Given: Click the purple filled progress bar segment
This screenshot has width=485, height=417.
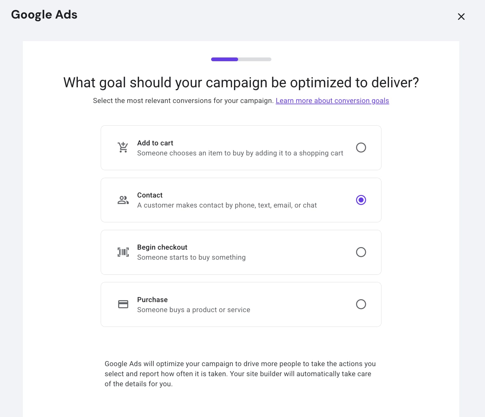Looking at the screenshot, I should point(224,59).
